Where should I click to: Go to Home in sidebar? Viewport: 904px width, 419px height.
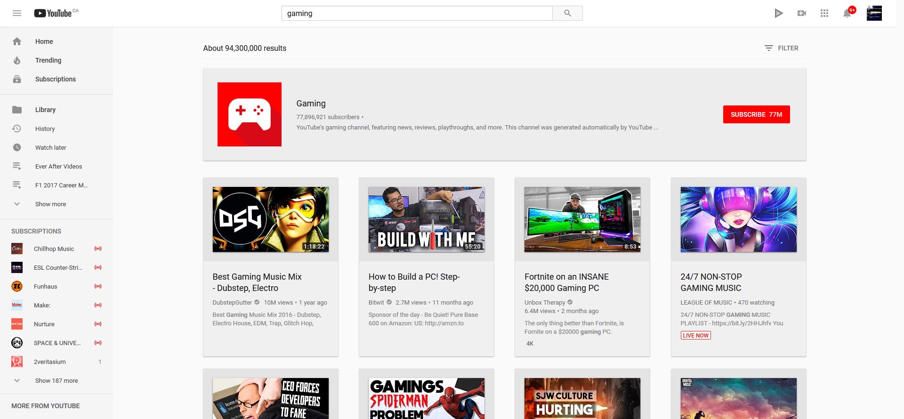click(56, 41)
